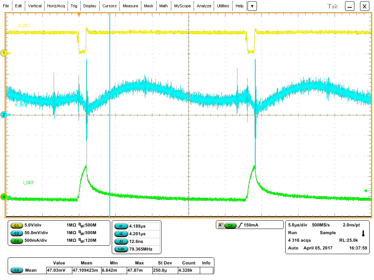The width and height of the screenshot is (374, 280).
Task: Open the Mask menu
Action: 148,6
